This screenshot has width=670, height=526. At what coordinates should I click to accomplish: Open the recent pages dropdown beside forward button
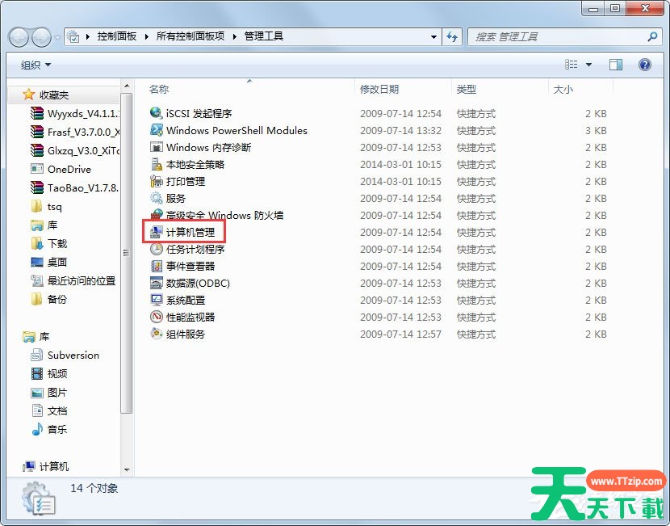57,38
